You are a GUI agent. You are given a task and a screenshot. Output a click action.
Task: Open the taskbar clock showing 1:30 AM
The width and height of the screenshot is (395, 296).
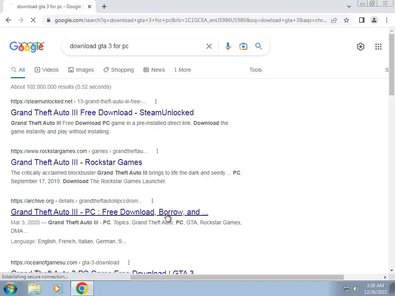click(375, 289)
